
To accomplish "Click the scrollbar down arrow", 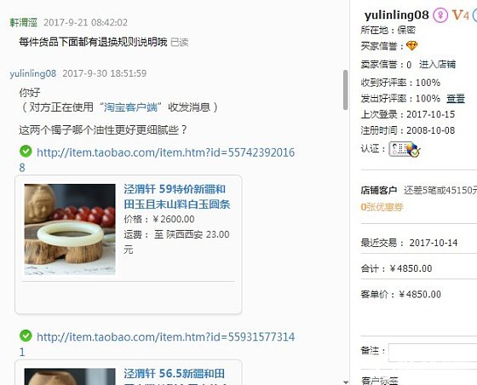I will pos(345,382).
